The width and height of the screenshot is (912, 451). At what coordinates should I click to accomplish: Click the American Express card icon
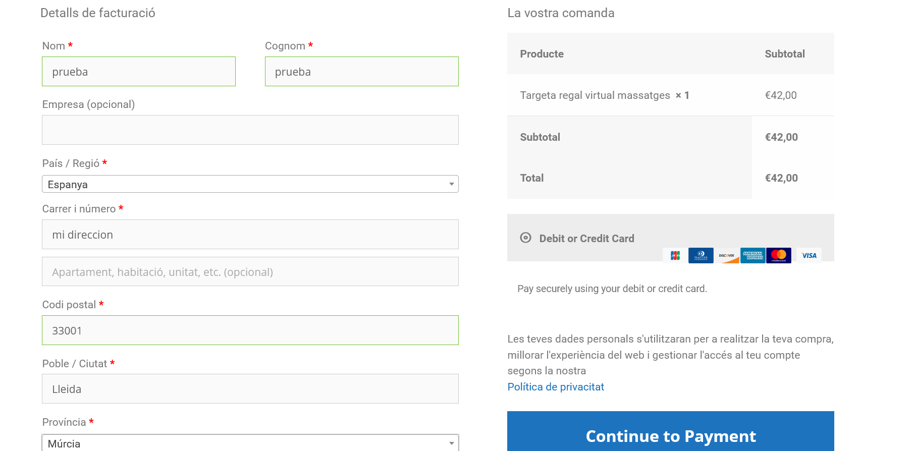tap(753, 255)
